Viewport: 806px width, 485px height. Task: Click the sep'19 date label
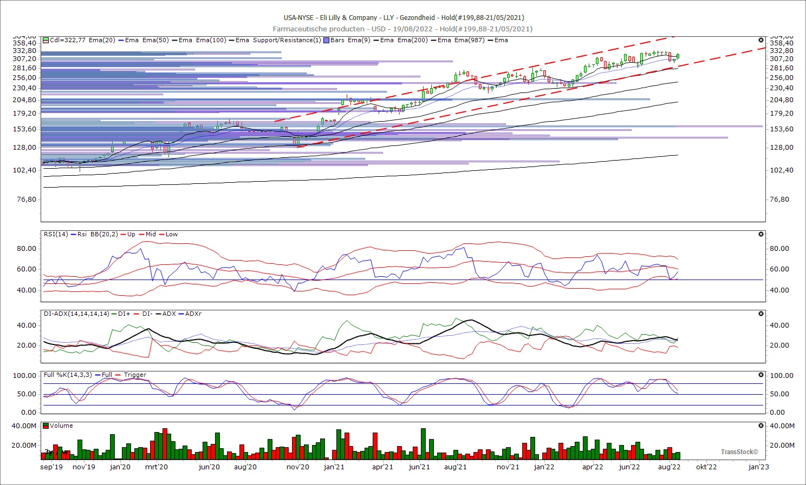click(x=51, y=467)
